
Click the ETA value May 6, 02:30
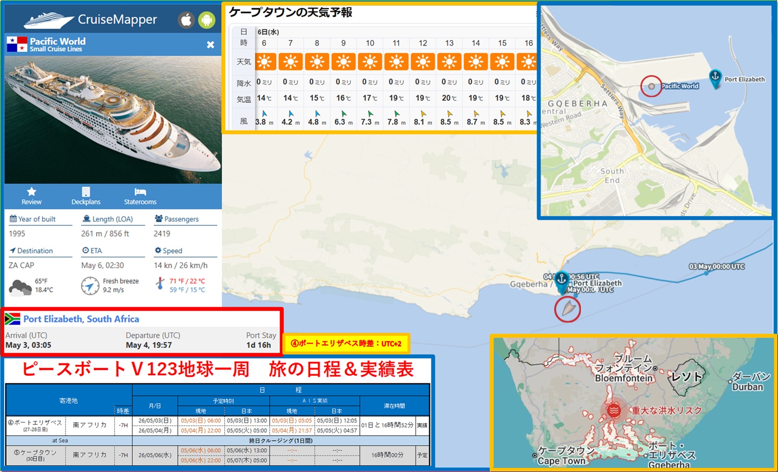coord(102,265)
